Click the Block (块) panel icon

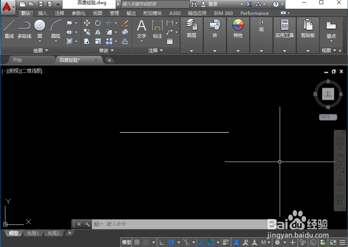pyautogui.click(x=214, y=28)
